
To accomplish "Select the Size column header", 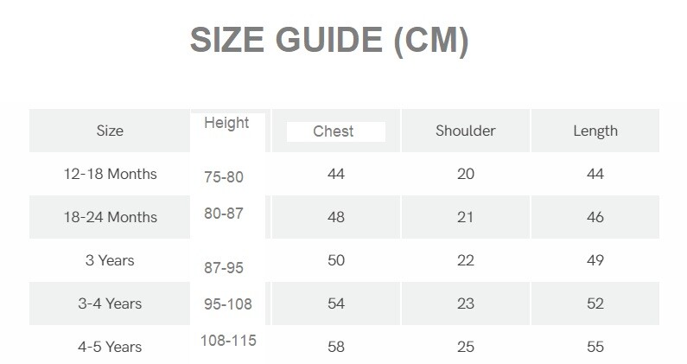I will pos(110,131).
